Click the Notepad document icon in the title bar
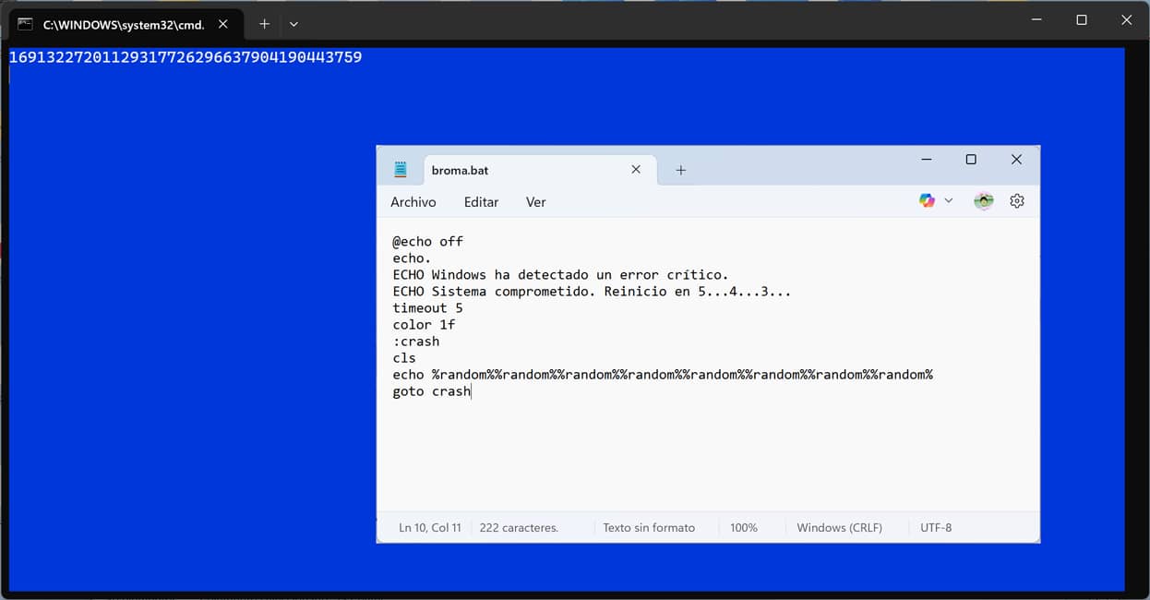 coord(400,169)
